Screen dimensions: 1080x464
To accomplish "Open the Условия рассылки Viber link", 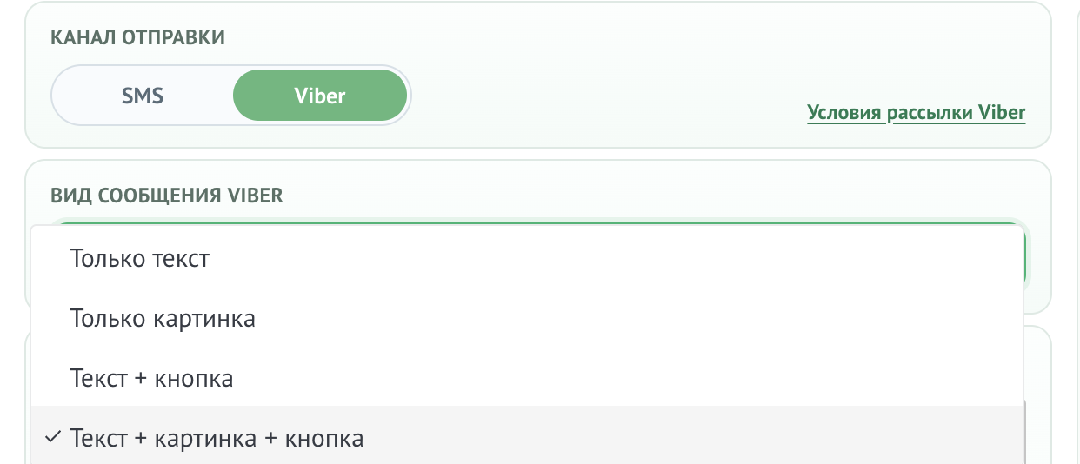I will [916, 113].
